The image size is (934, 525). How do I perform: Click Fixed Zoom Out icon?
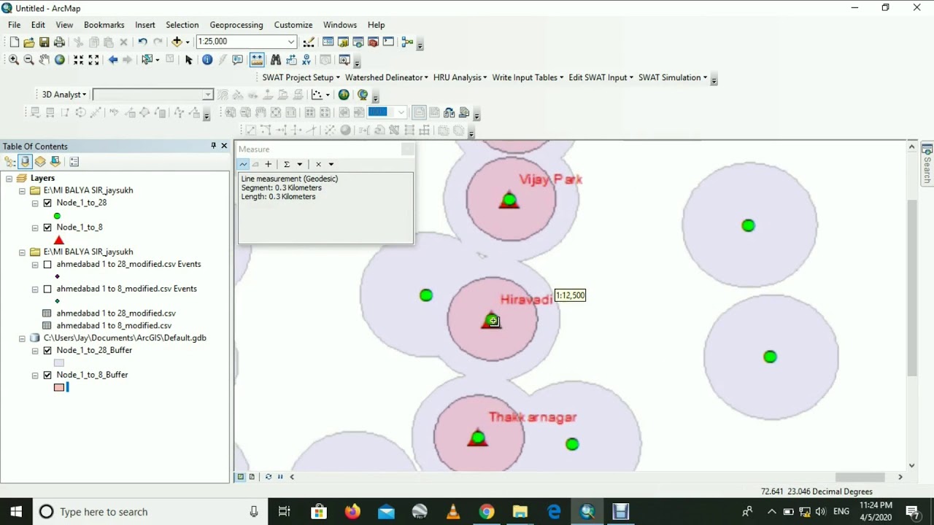93,60
